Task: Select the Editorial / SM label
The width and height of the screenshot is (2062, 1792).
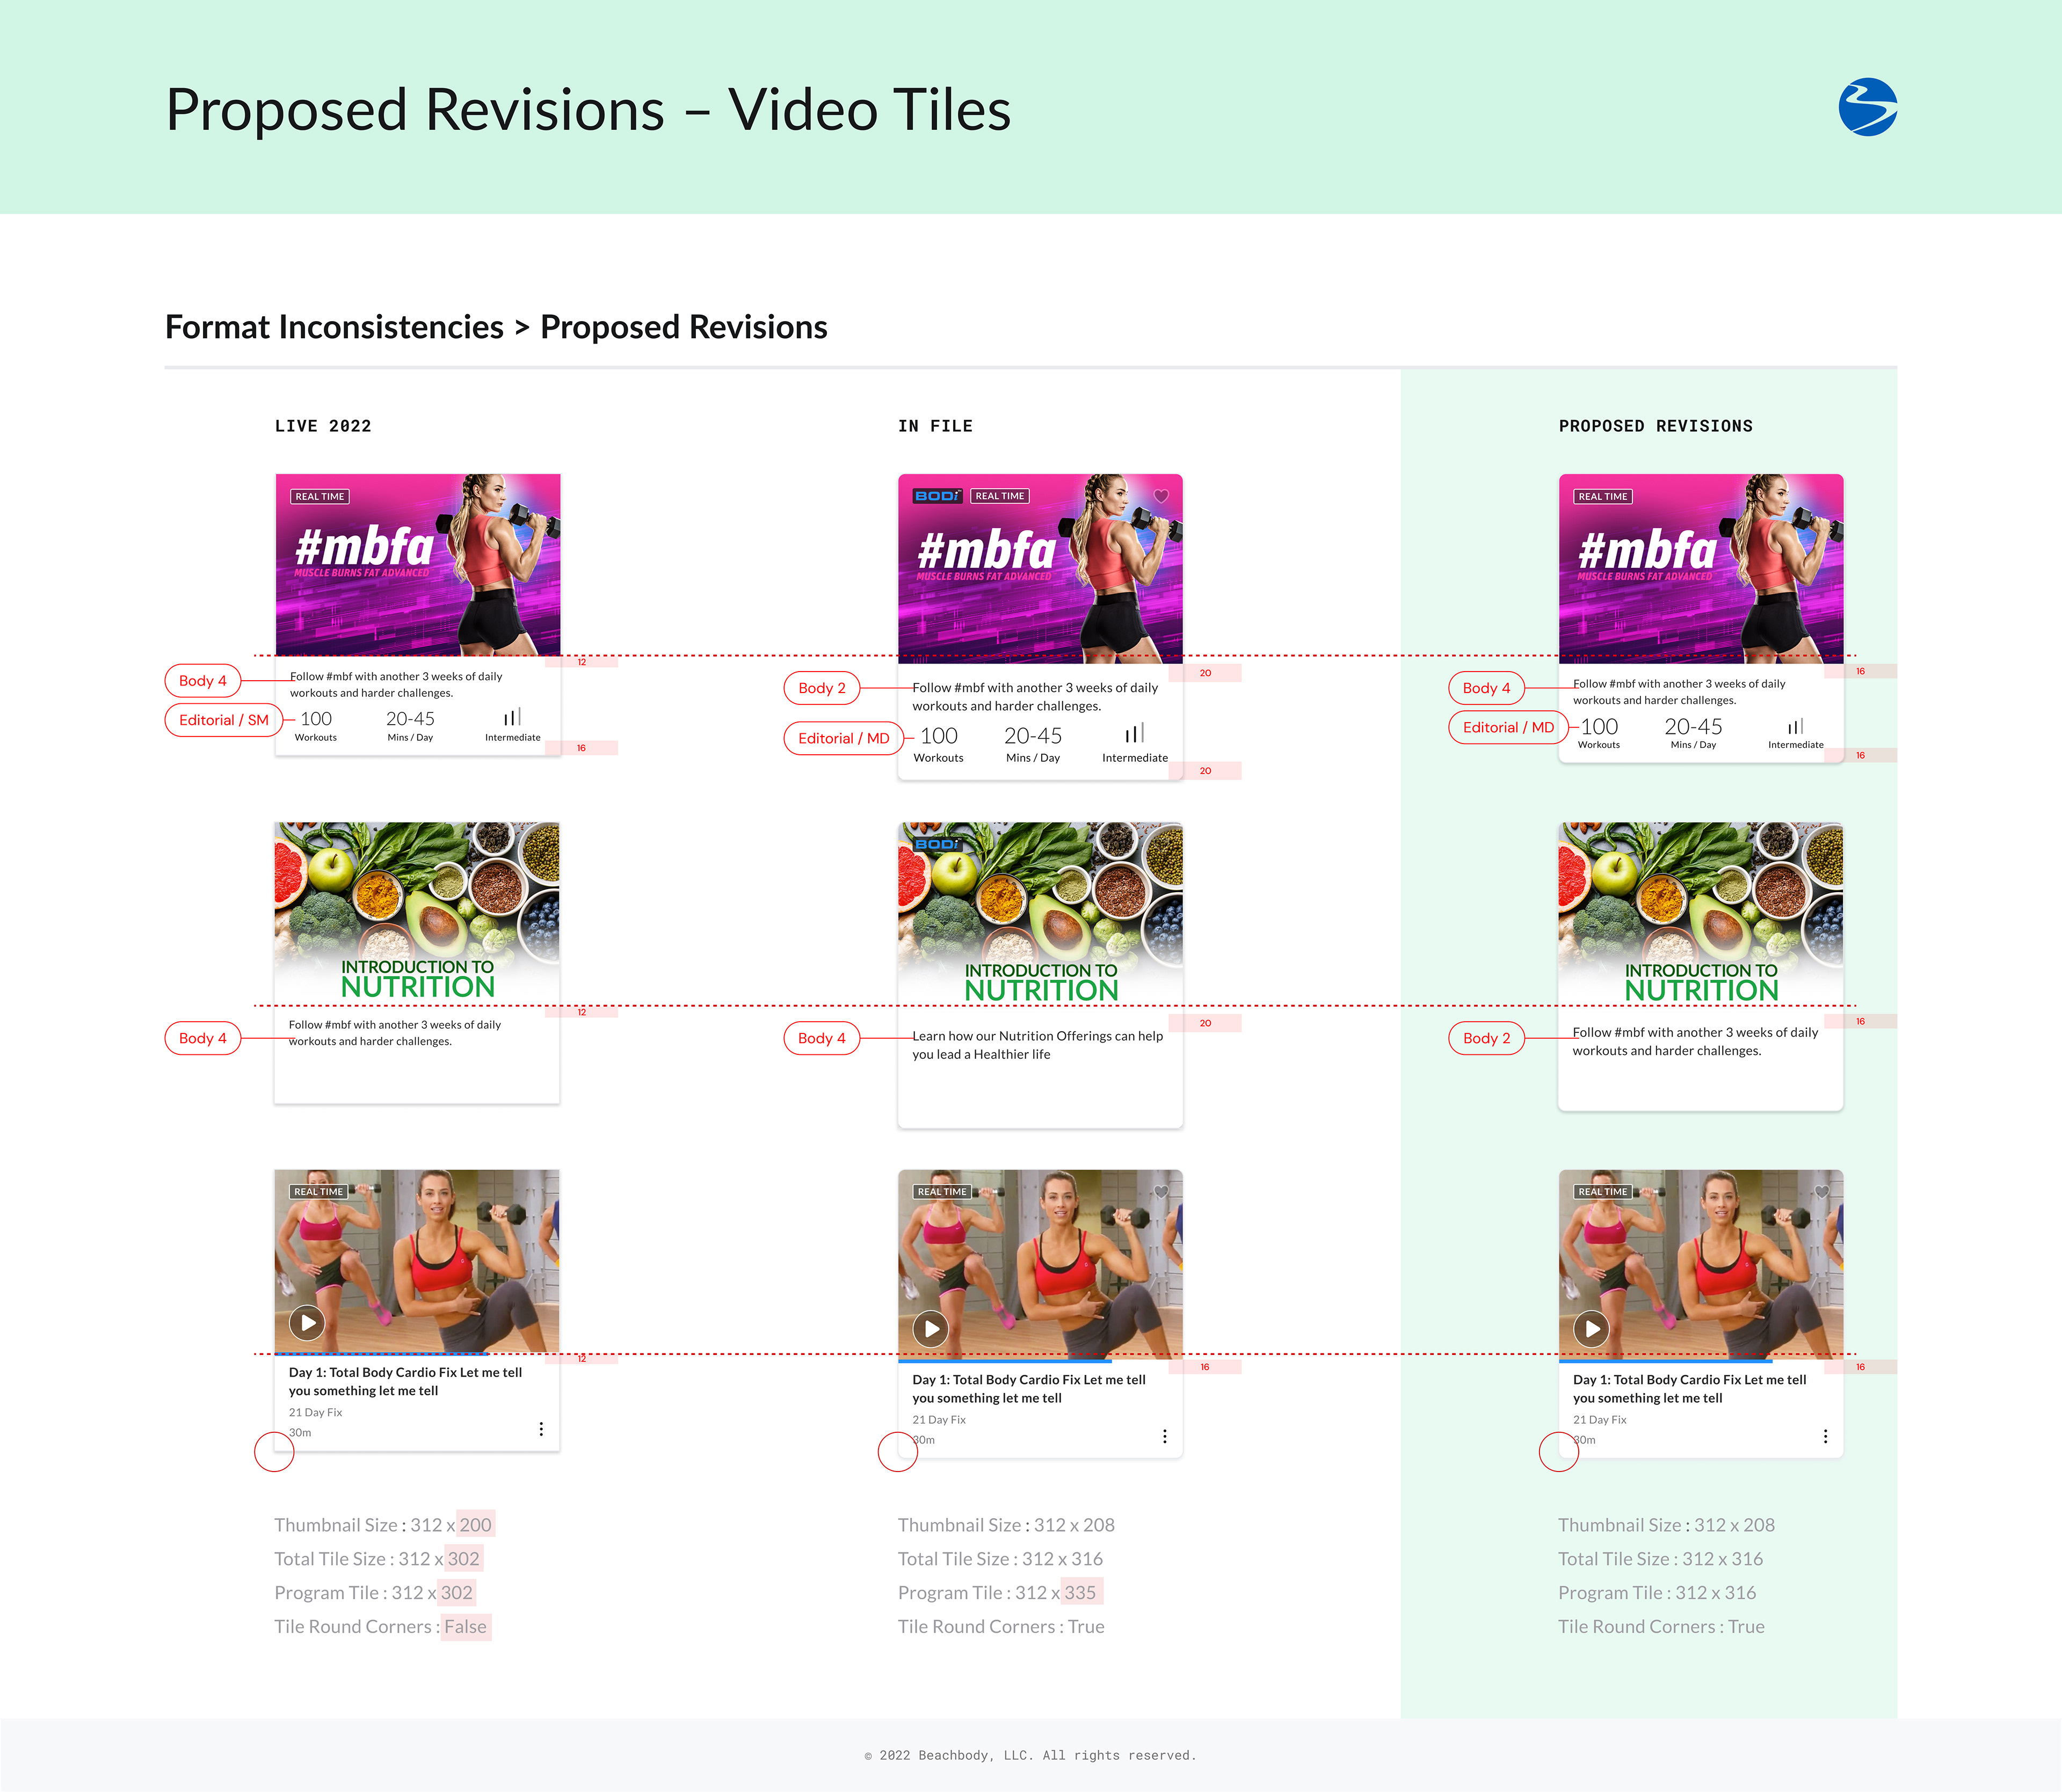Action: [x=224, y=720]
